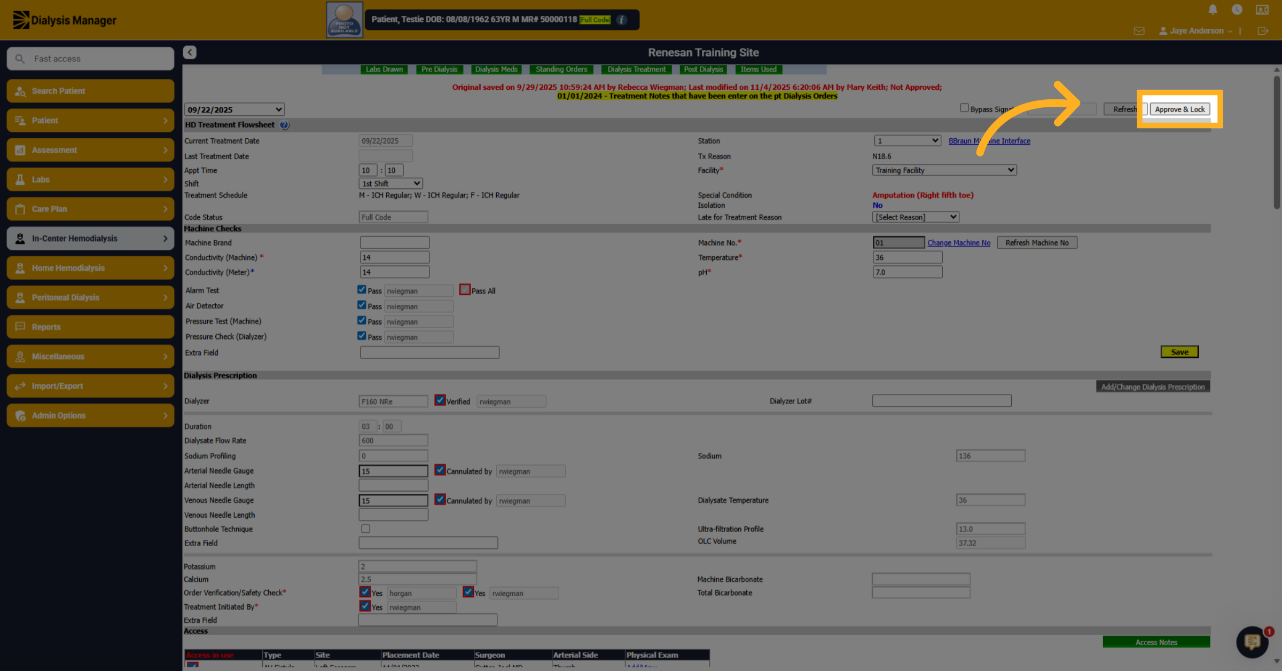The width and height of the screenshot is (1282, 671).
Task: Enable the Buttonhole Technique checkbox
Action: point(365,529)
